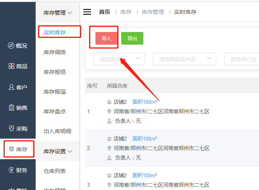
Task: Click the layers icon beside 库存
Action: pyautogui.click(x=11, y=149)
